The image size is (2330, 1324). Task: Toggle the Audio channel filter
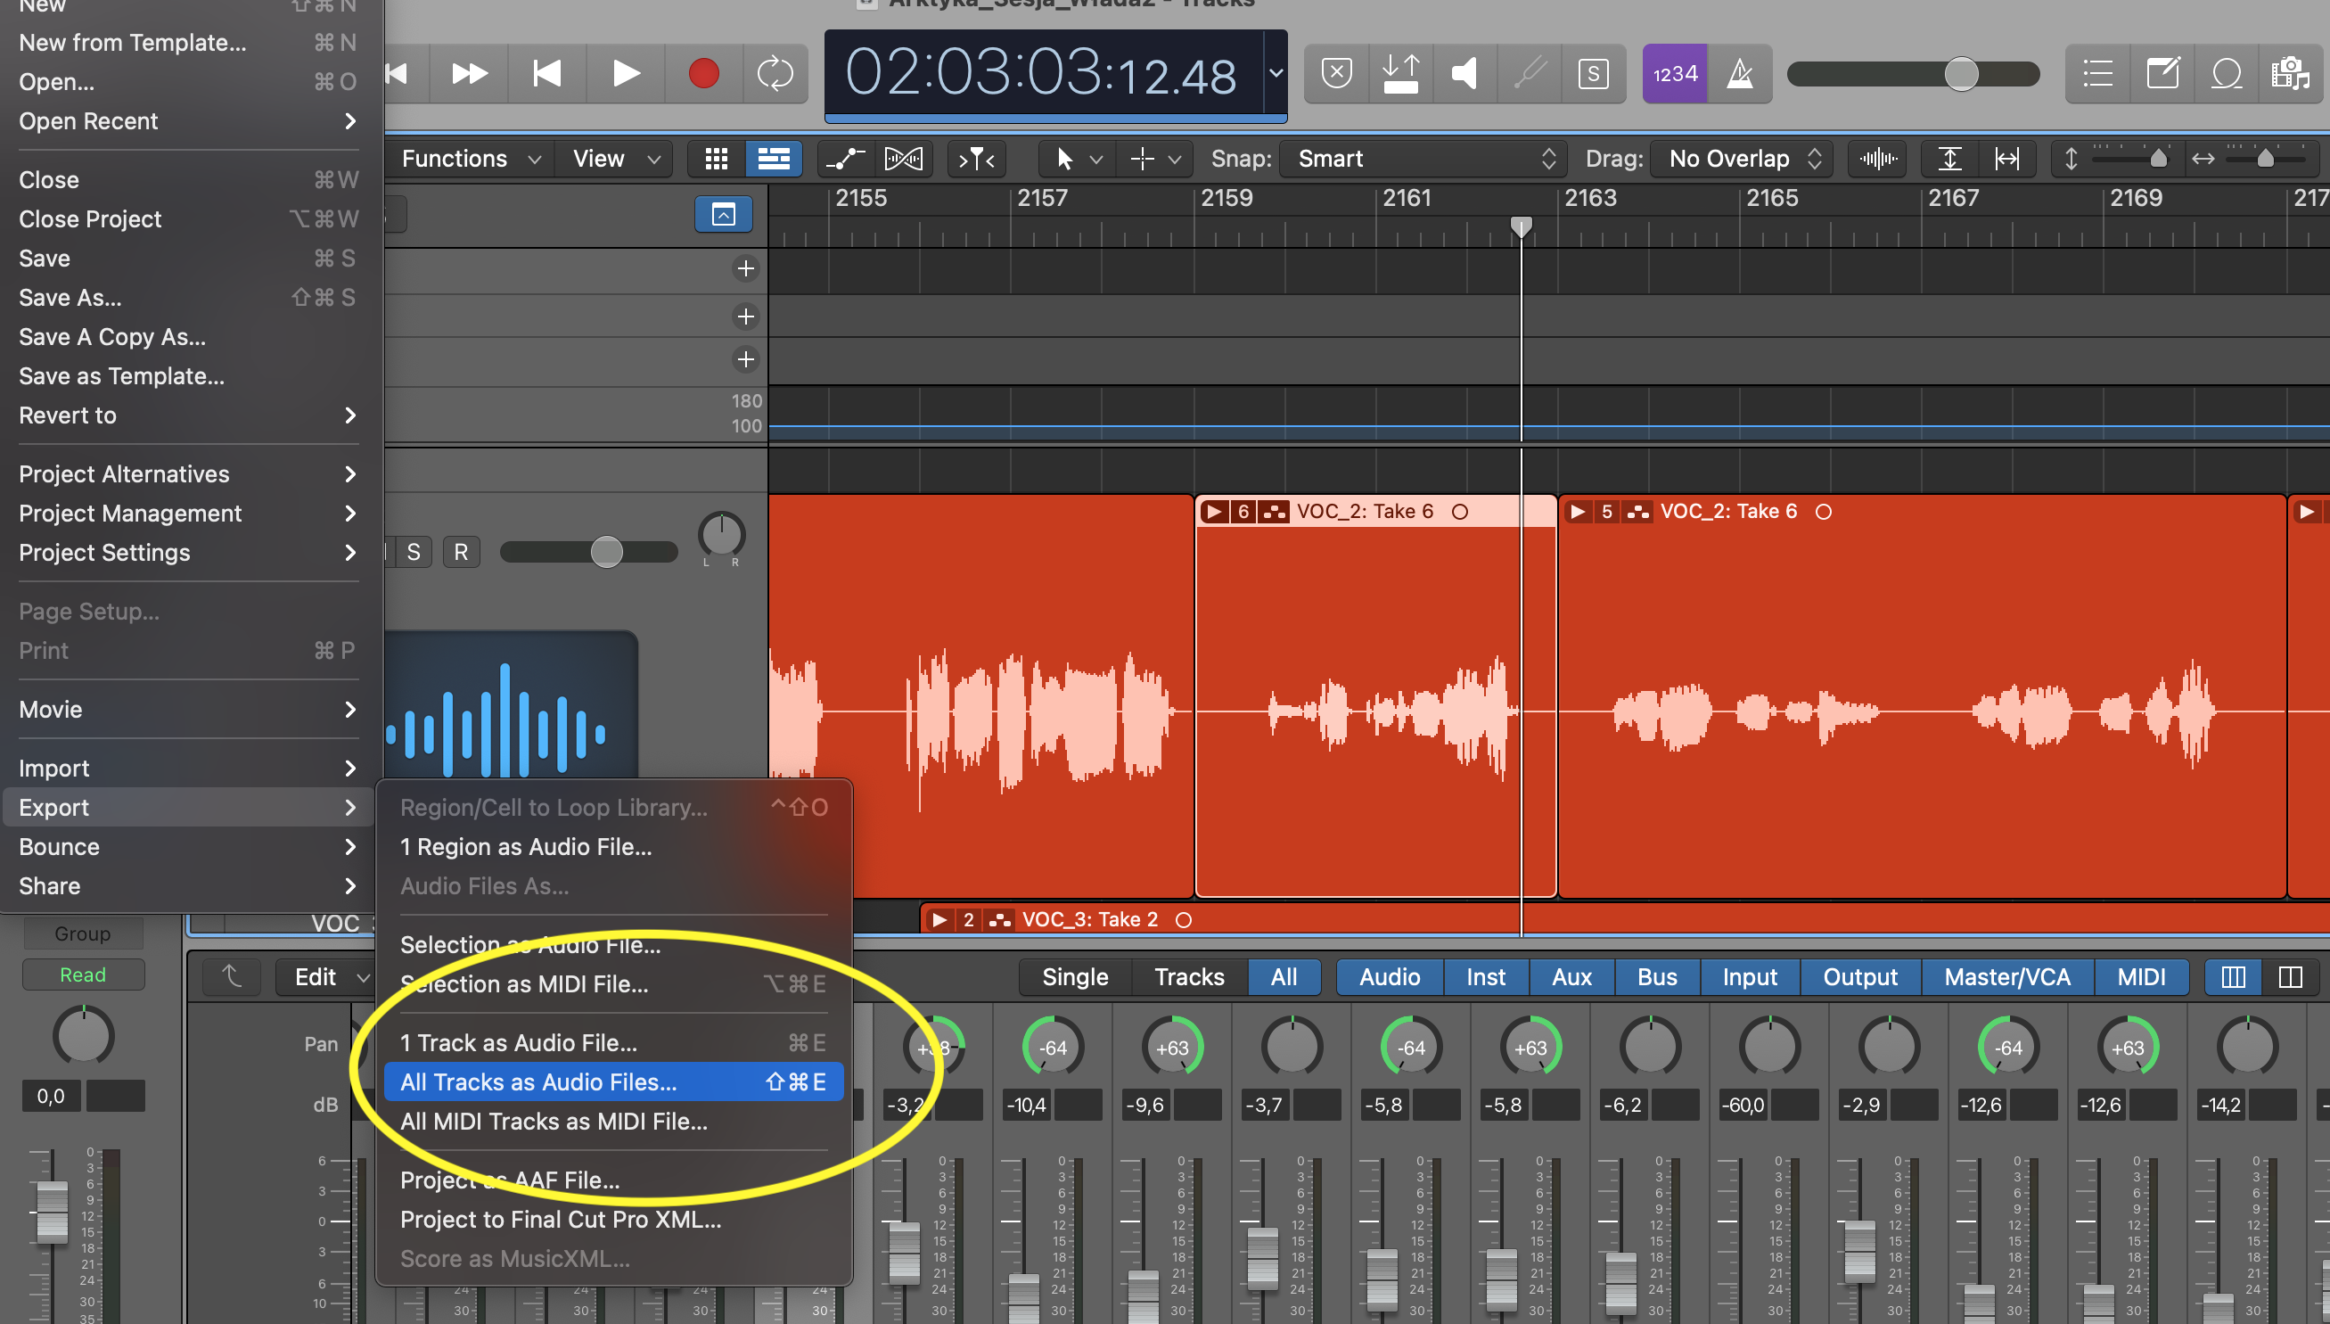click(x=1389, y=976)
